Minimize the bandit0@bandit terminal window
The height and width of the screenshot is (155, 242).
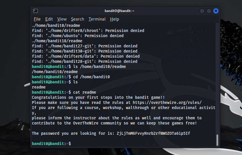[202, 11]
